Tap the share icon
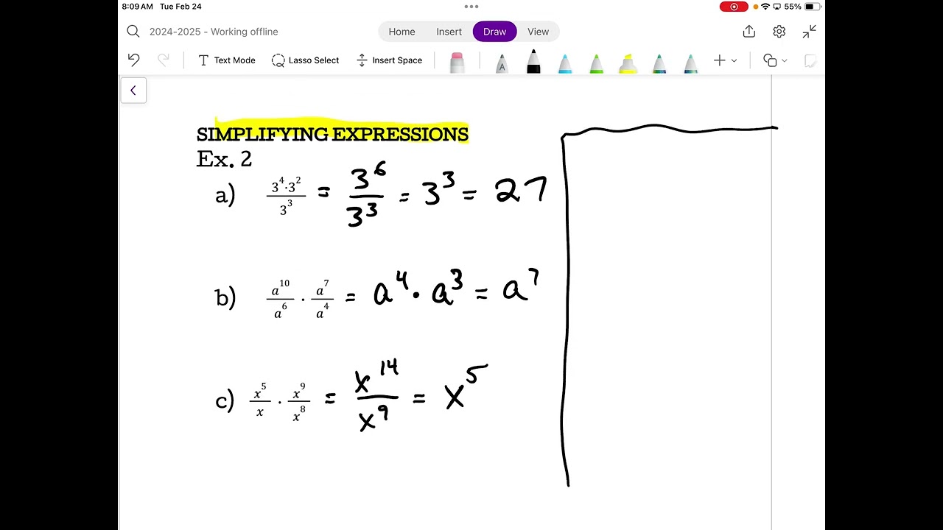The image size is (943, 530). (x=749, y=31)
